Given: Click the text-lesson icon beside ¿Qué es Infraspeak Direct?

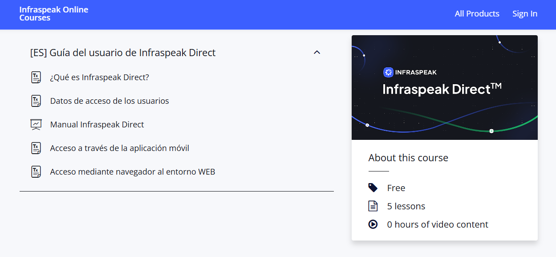Looking at the screenshot, I should (36, 78).
